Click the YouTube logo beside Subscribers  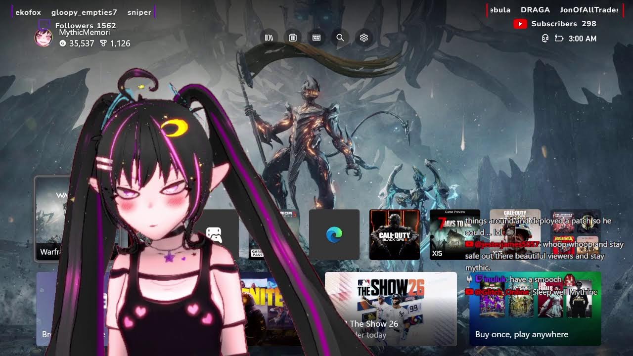click(520, 24)
